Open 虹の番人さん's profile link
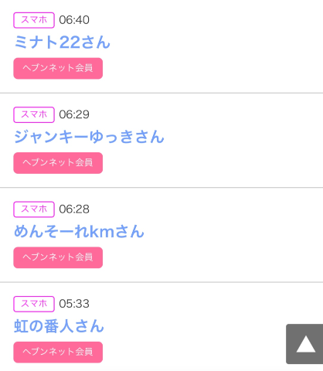This screenshot has height=371, width=323. pyautogui.click(x=59, y=326)
